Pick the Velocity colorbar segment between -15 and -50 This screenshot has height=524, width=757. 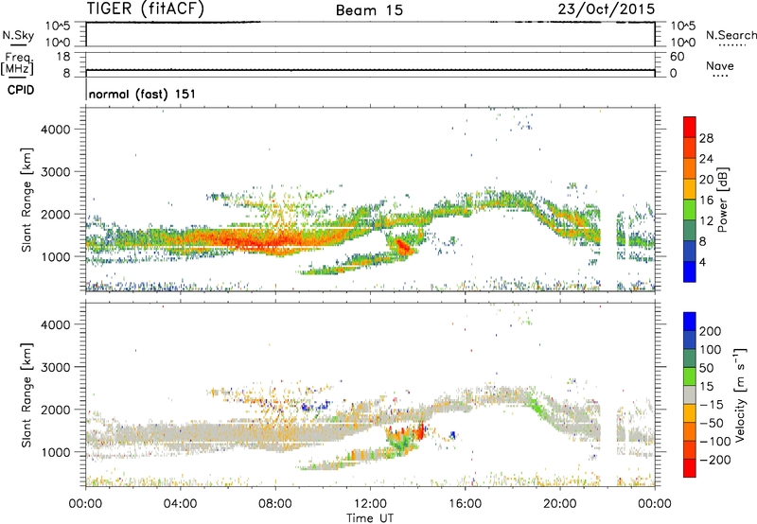690,413
